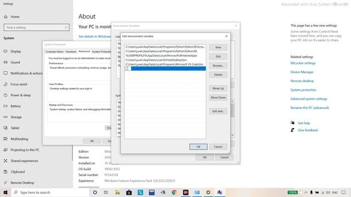Open Task View on taskbar
This screenshot has height=197, width=351.
[x=106, y=192]
